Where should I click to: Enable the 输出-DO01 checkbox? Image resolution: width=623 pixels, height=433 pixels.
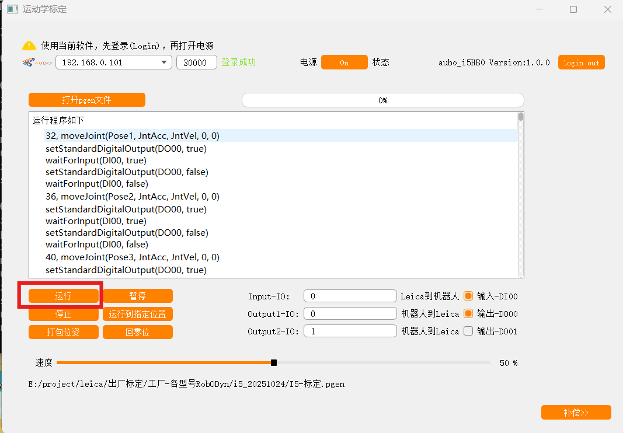pyautogui.click(x=468, y=331)
